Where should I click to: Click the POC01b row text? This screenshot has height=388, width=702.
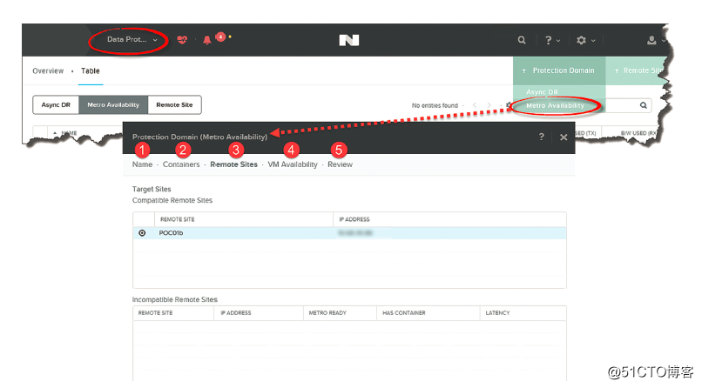tap(171, 233)
